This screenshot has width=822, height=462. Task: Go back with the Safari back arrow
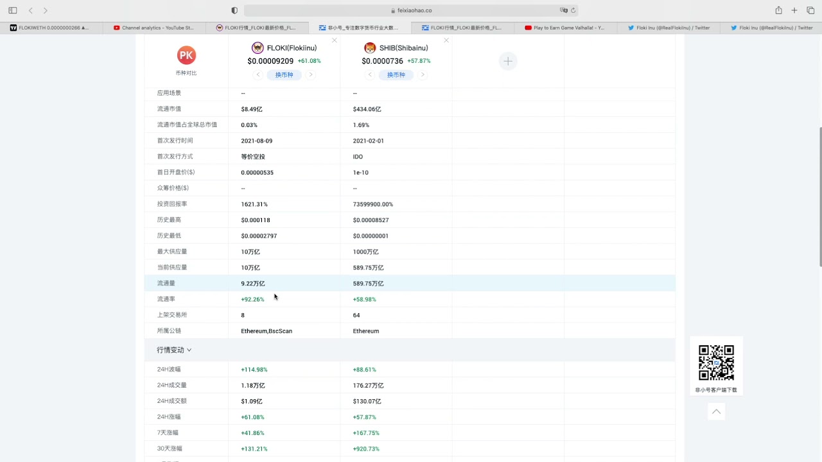pos(30,10)
